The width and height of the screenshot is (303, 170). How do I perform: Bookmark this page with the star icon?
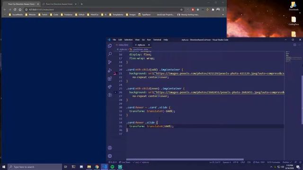[x=181, y=9]
